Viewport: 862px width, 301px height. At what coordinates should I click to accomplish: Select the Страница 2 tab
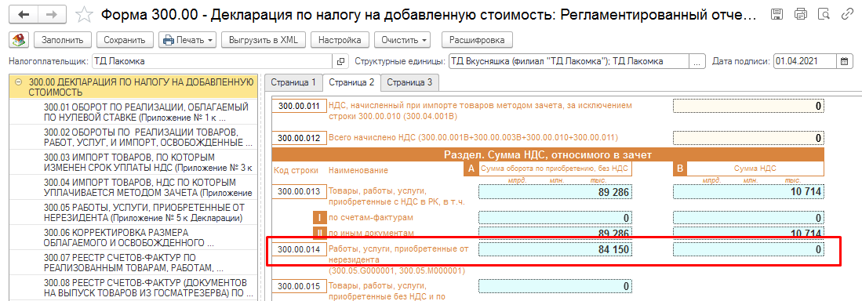pyautogui.click(x=351, y=82)
